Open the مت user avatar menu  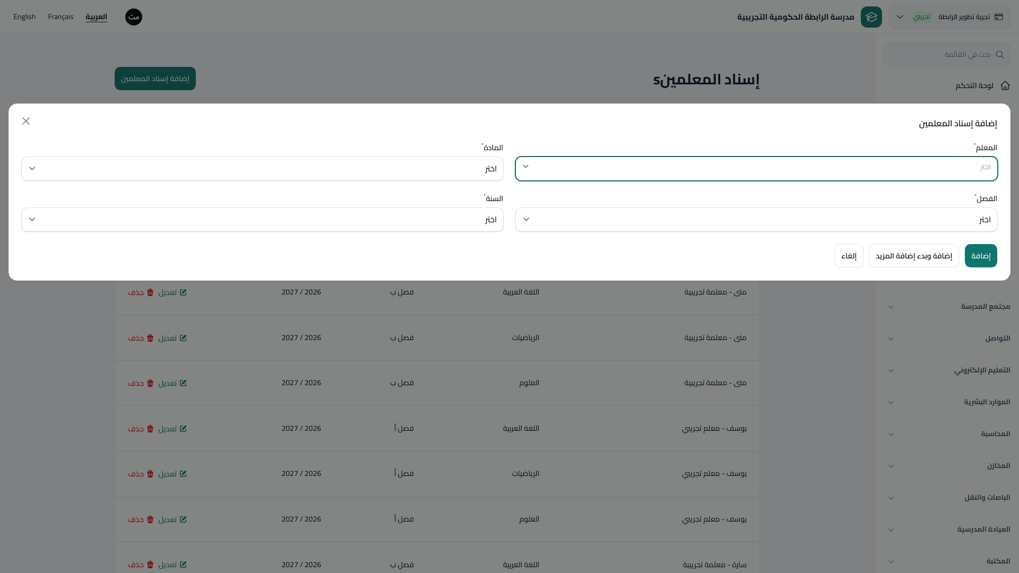(x=134, y=17)
